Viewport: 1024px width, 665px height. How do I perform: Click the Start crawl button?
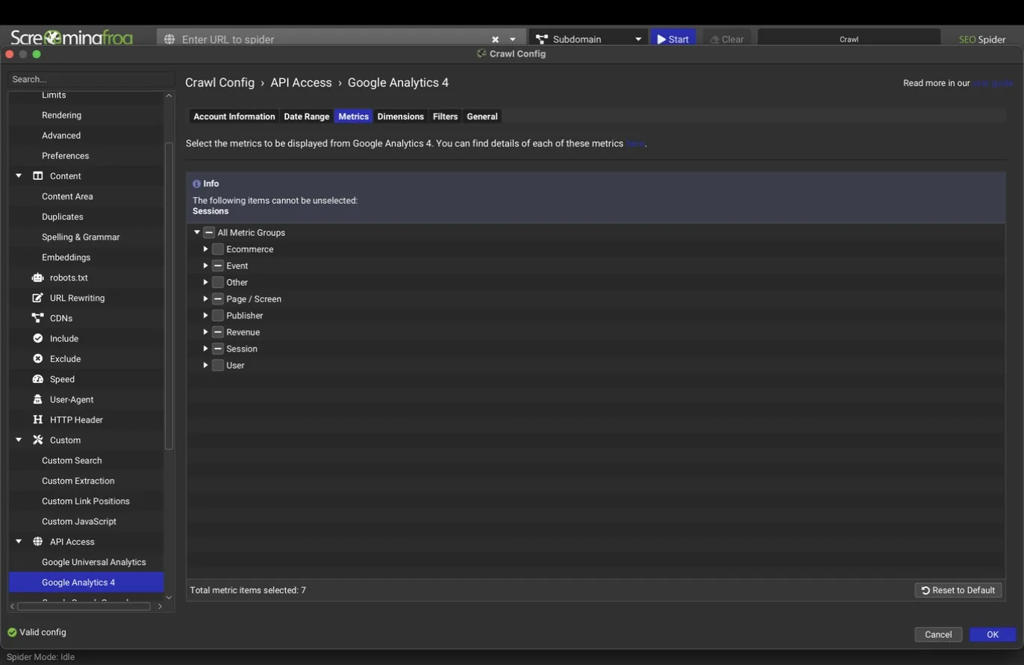(672, 39)
